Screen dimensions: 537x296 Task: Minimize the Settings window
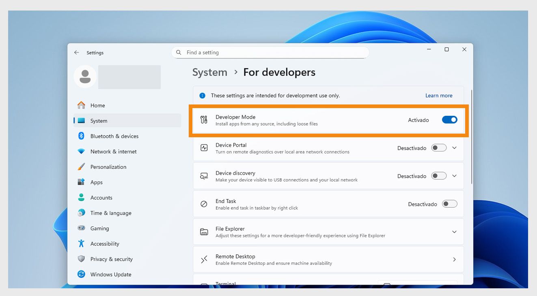(429, 49)
